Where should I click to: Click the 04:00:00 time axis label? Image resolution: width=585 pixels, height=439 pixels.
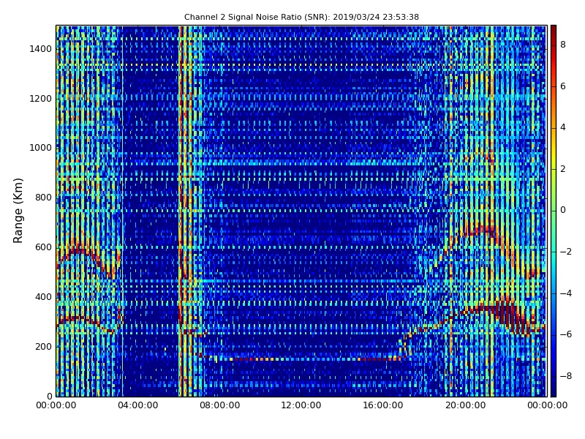[138, 405]
